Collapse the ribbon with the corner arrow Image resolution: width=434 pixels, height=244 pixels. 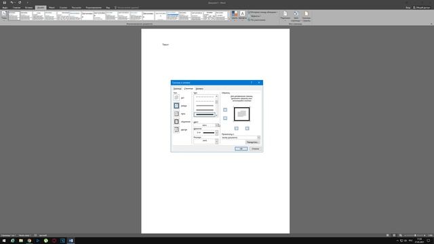point(431,24)
